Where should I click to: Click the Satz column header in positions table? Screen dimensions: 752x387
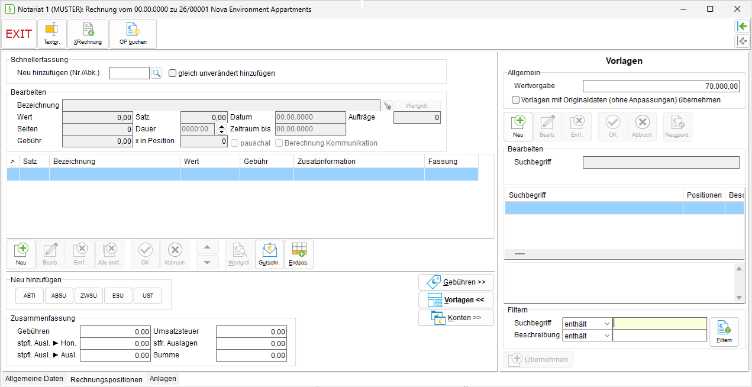pyautogui.click(x=34, y=161)
